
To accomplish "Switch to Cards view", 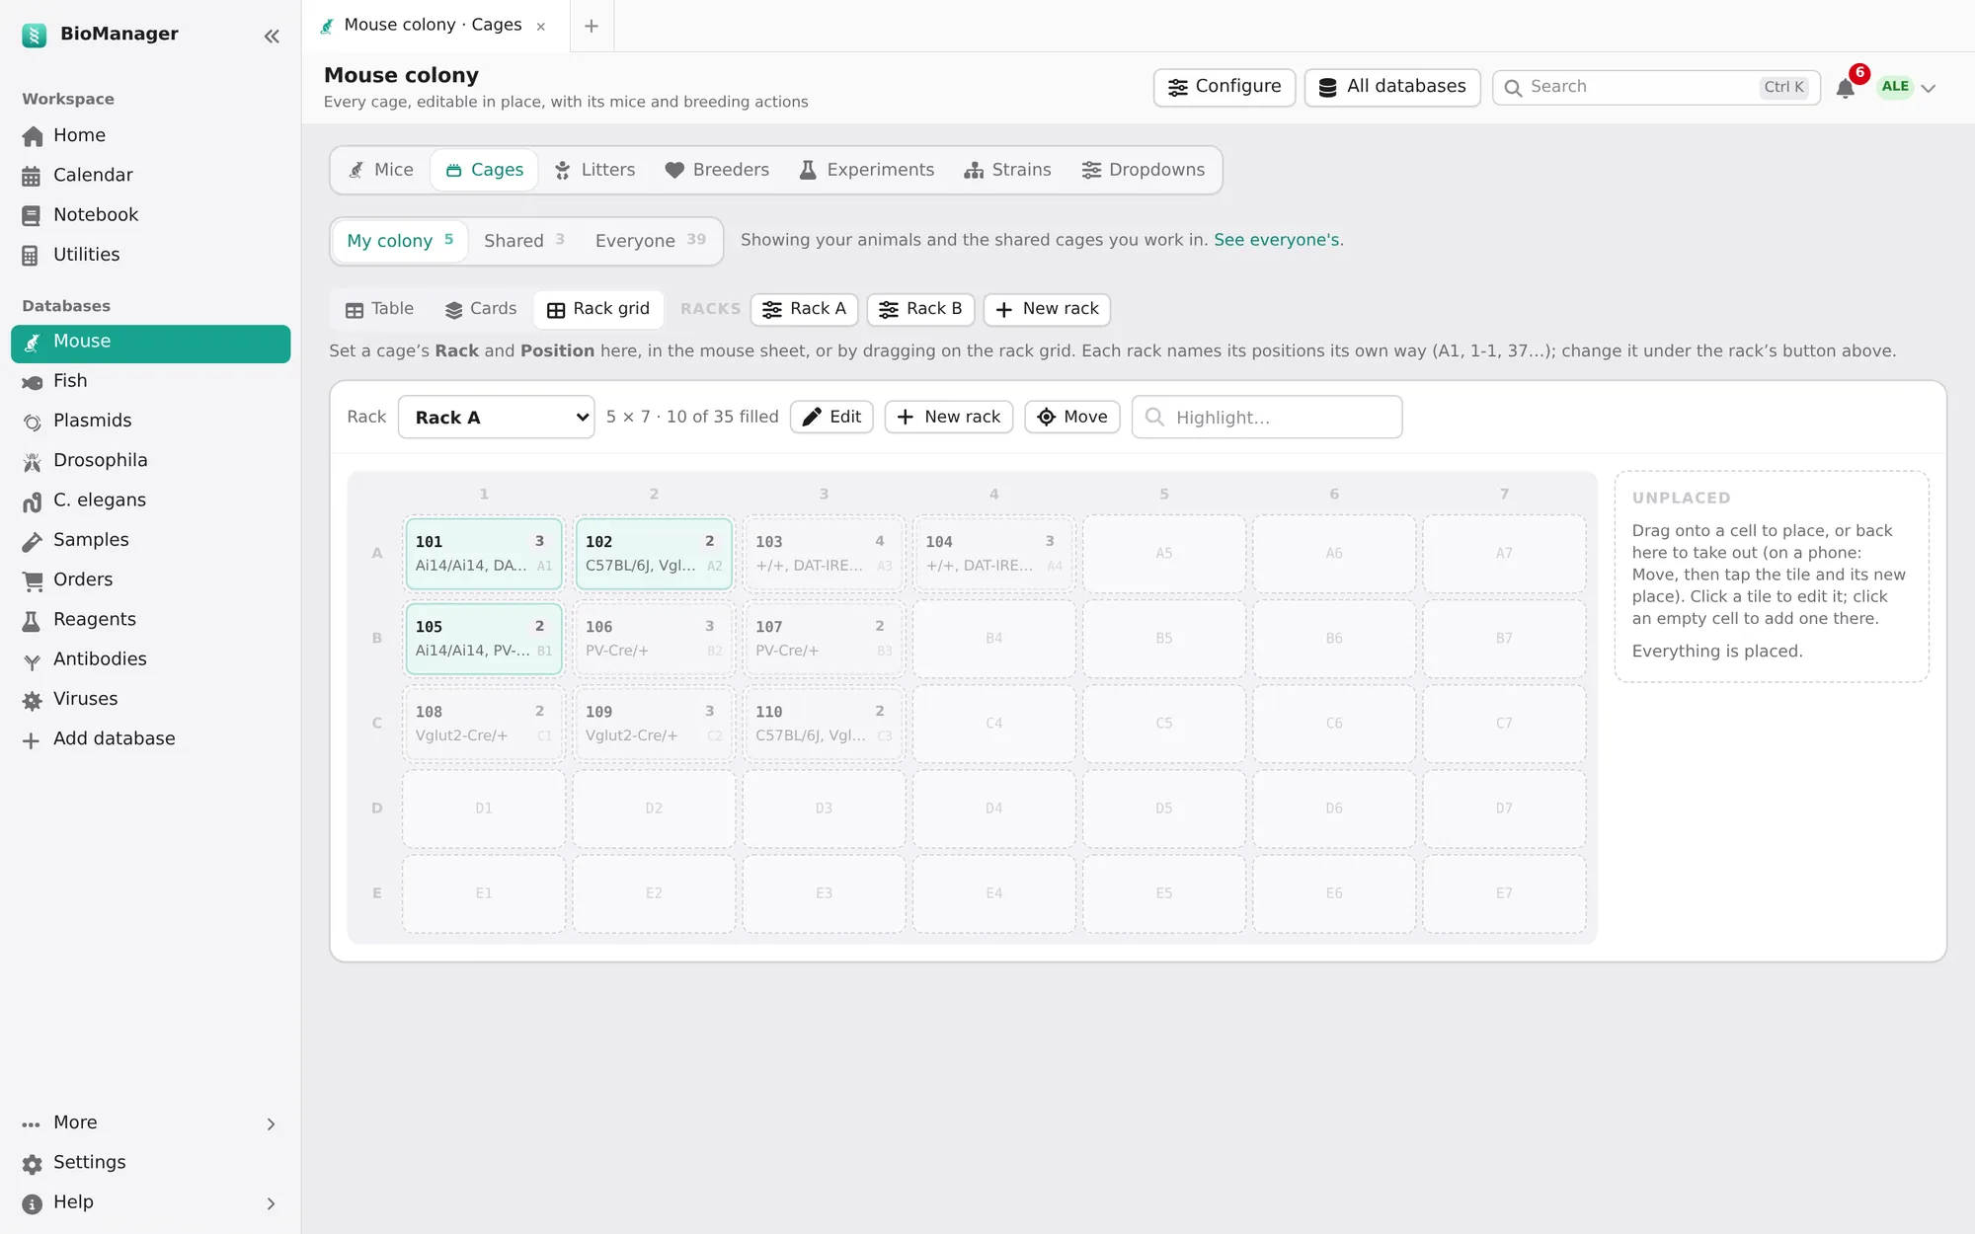I will 481,309.
